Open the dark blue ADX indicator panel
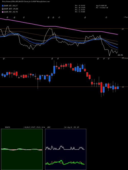 click(66, 149)
